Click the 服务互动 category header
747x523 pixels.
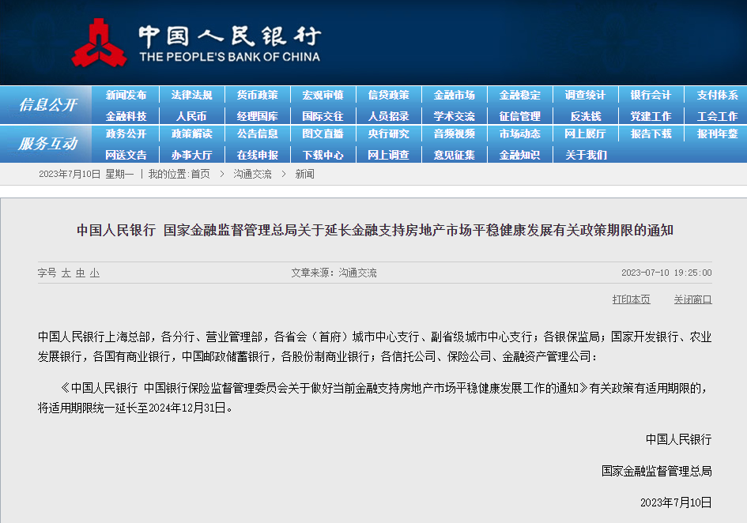(x=47, y=144)
